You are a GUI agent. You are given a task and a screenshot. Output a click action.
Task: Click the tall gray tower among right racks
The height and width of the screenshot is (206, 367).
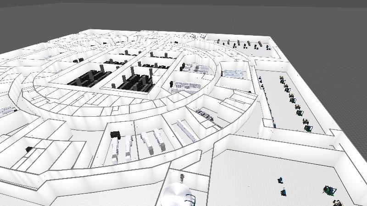pos(132,72)
